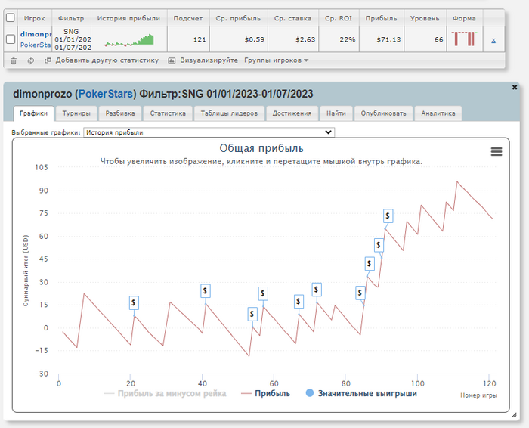Screen dimensions: 529x428
Task: Switch to the 'Аналитика' tab
Action: (438, 113)
